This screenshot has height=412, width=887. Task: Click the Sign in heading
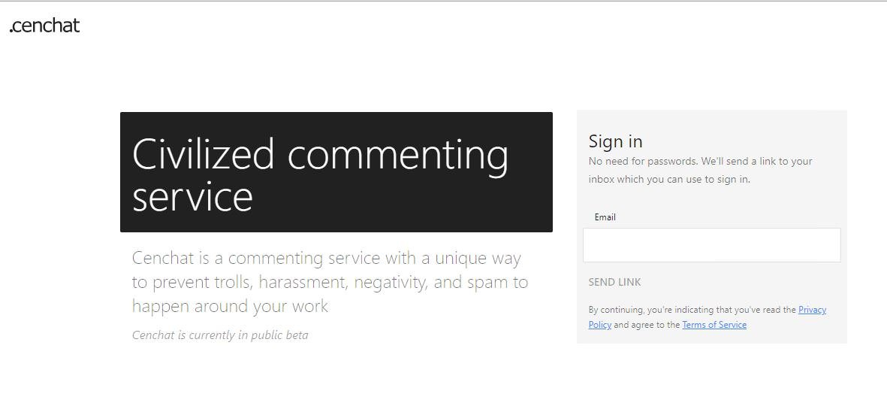coord(615,141)
